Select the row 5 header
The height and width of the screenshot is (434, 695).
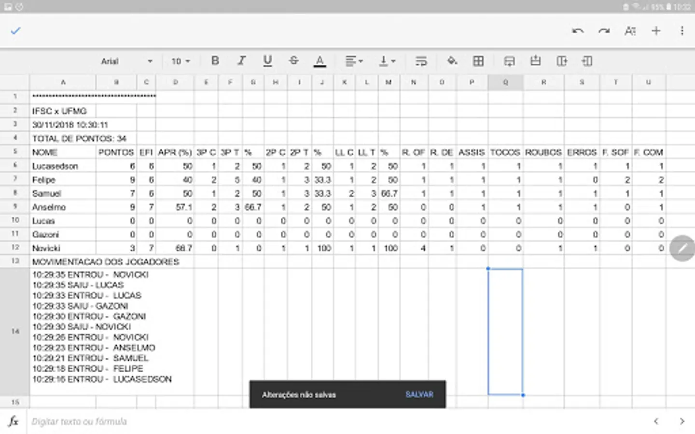pos(15,152)
